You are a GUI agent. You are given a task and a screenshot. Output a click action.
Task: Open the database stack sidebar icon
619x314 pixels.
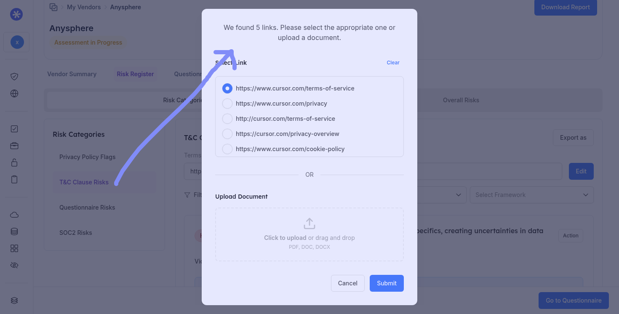pyautogui.click(x=14, y=232)
